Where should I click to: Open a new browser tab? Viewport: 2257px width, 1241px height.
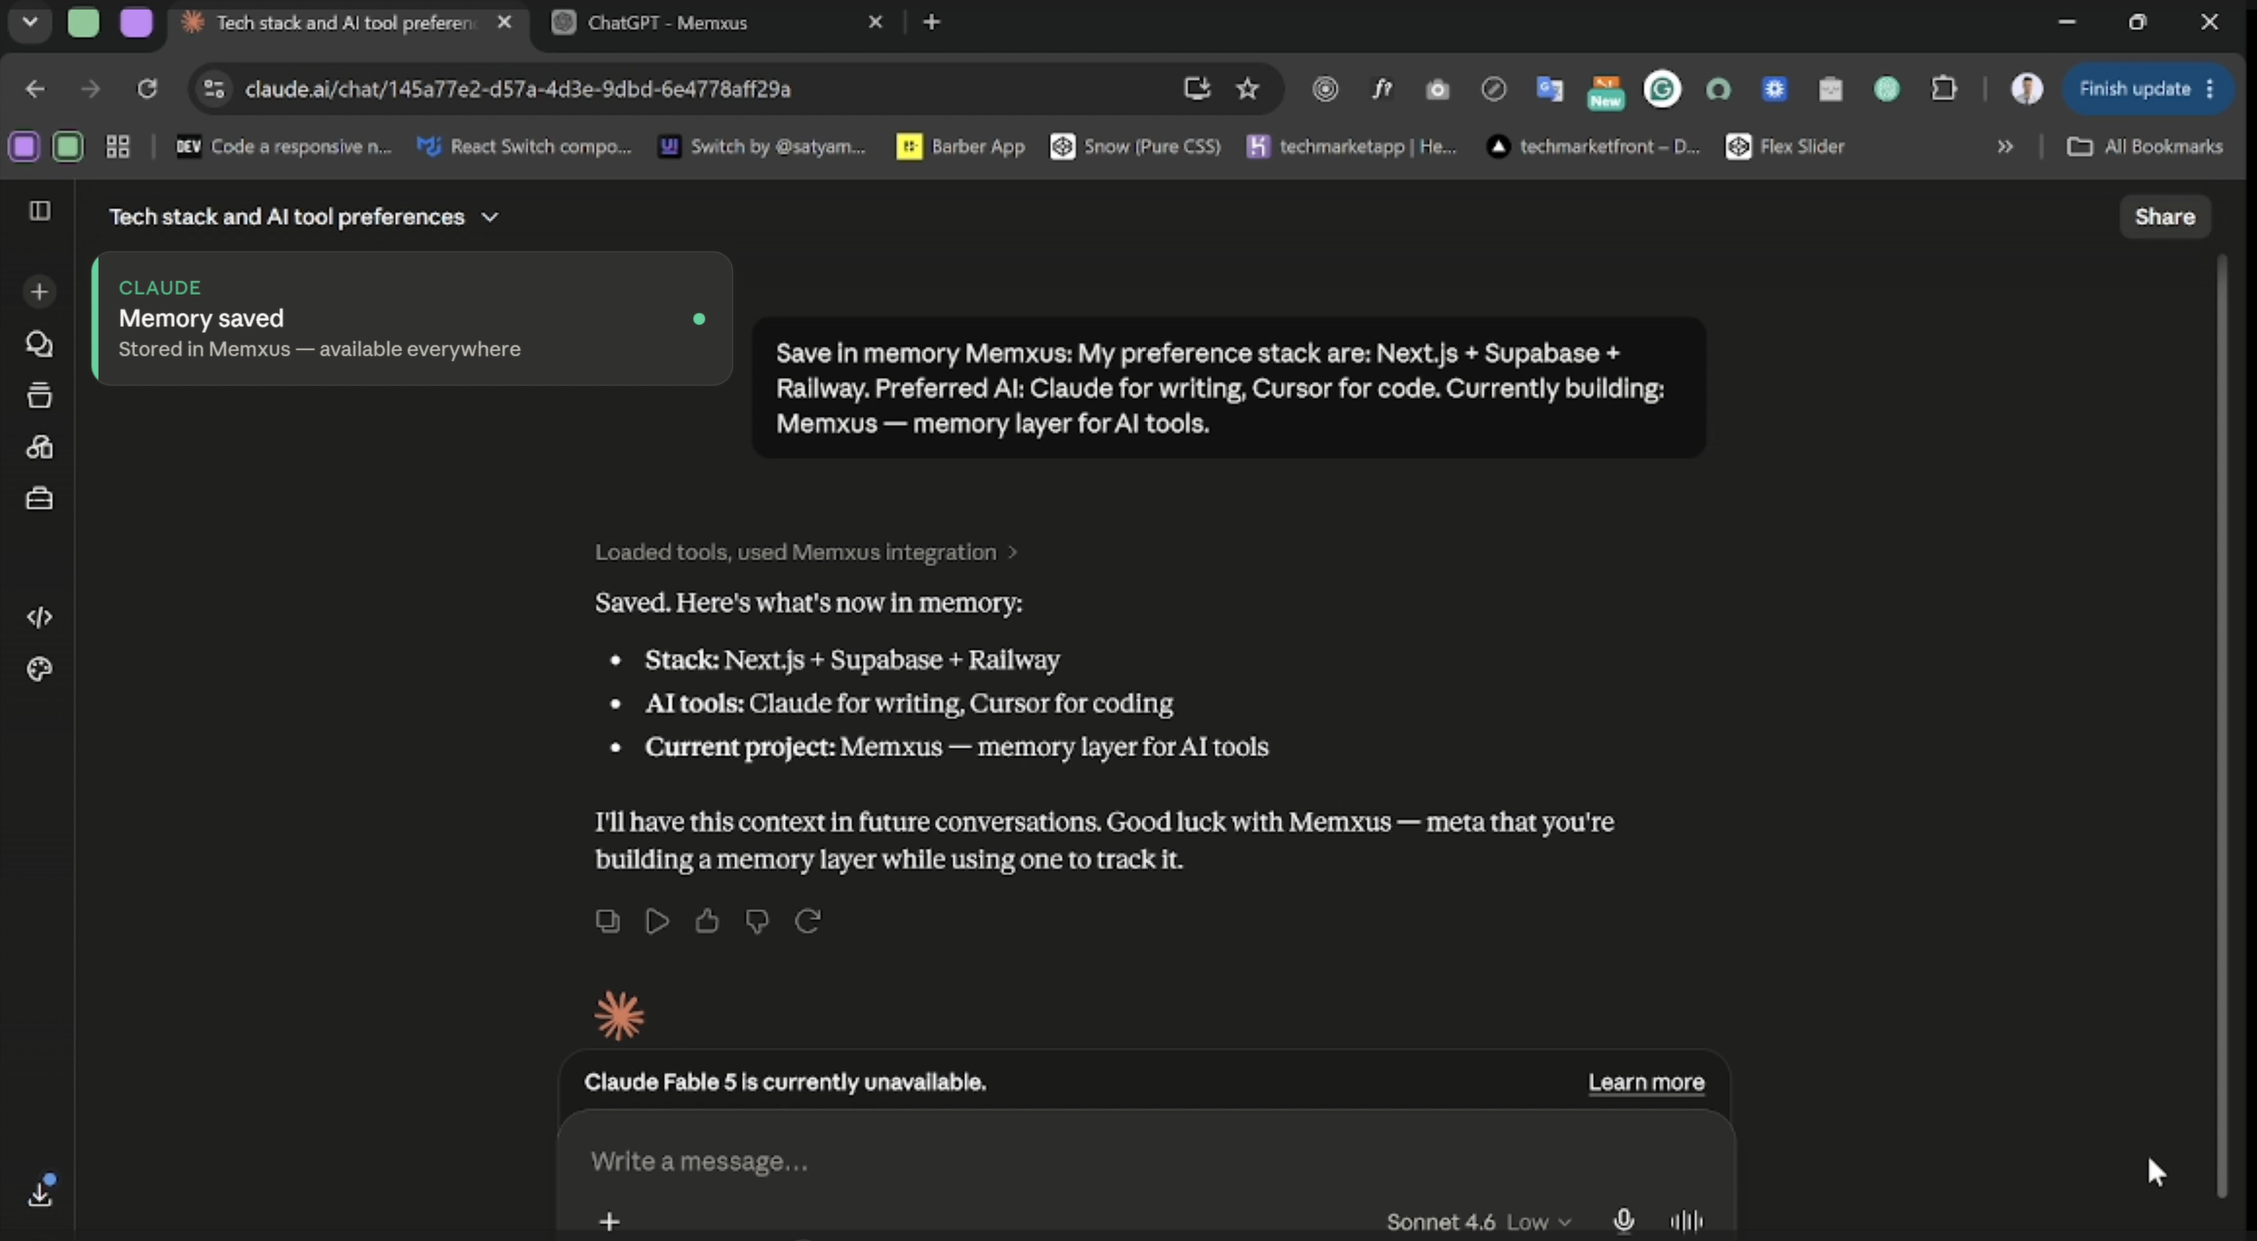pyautogui.click(x=931, y=22)
